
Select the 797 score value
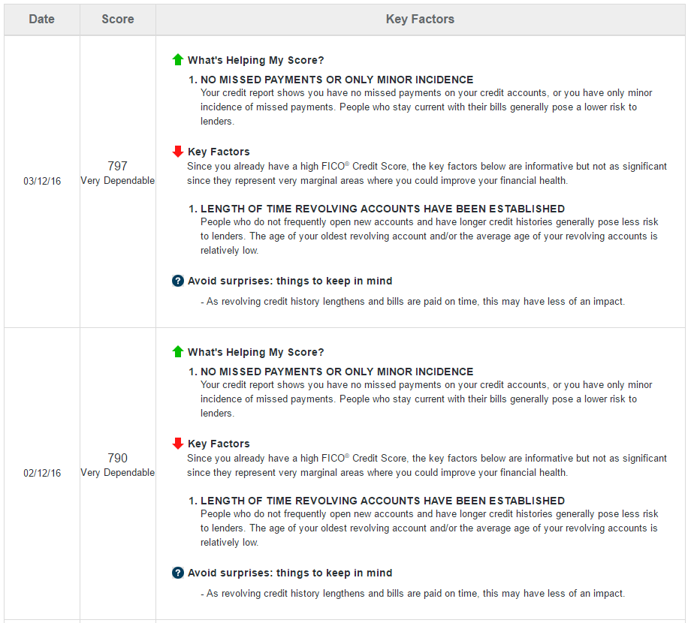click(118, 166)
